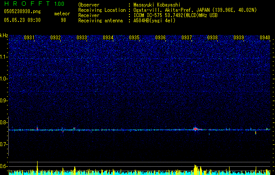Click the echo below the signal line near 0940
The width and height of the screenshot is (275, 175).
coord(255,133)
